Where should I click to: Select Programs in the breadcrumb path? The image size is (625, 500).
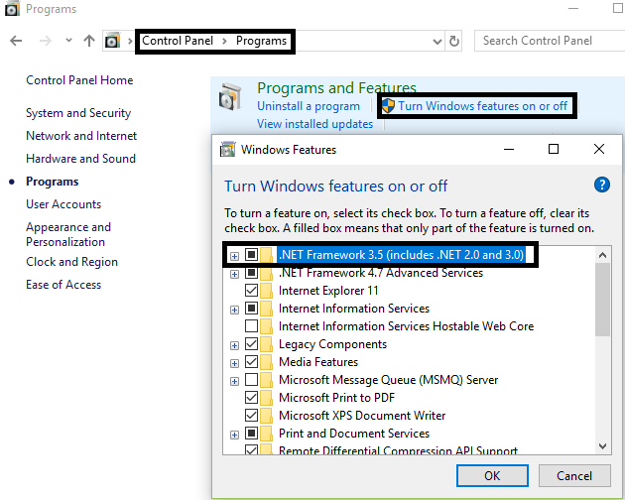click(261, 41)
